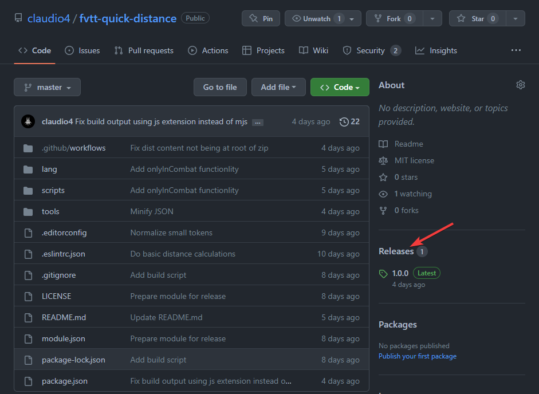
Task: Click the tag icon next to release 1.0.0
Action: pyautogui.click(x=383, y=273)
